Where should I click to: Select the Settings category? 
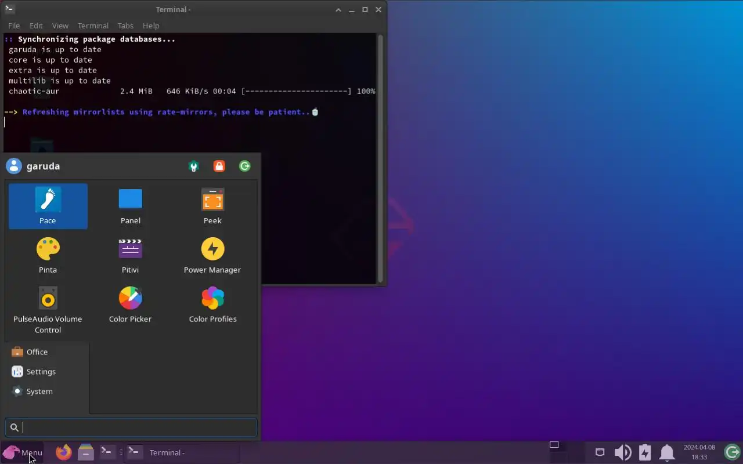tap(48, 372)
